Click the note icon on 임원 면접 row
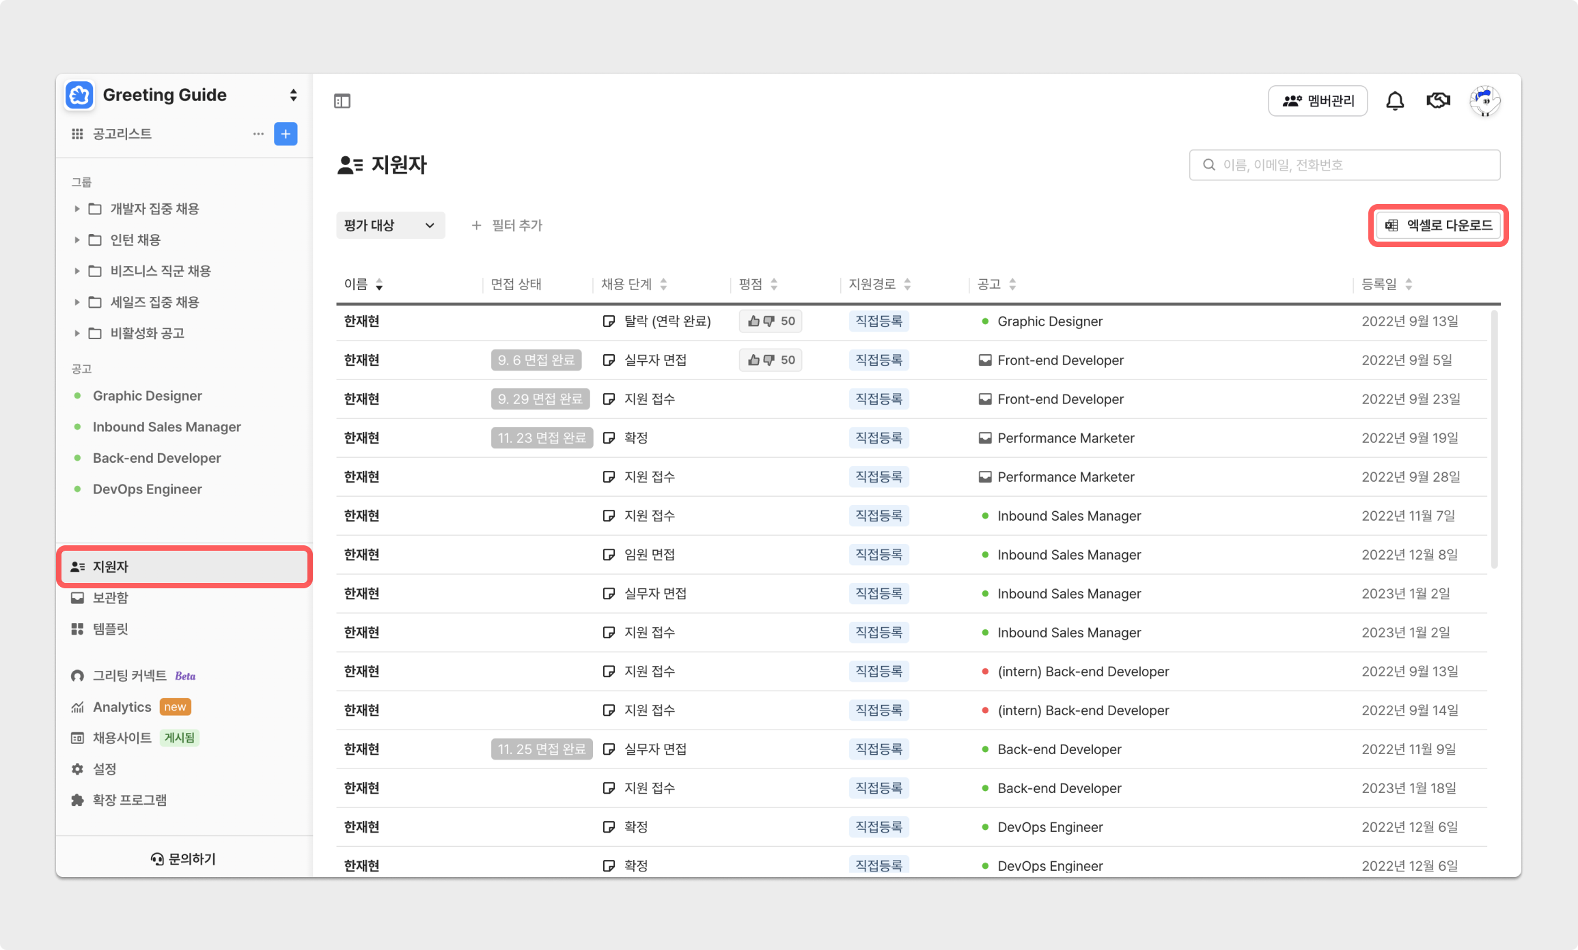The image size is (1578, 950). point(609,555)
